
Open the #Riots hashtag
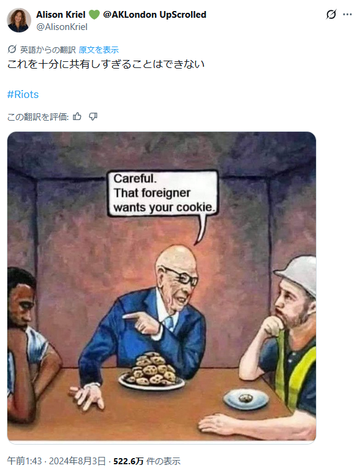23,94
